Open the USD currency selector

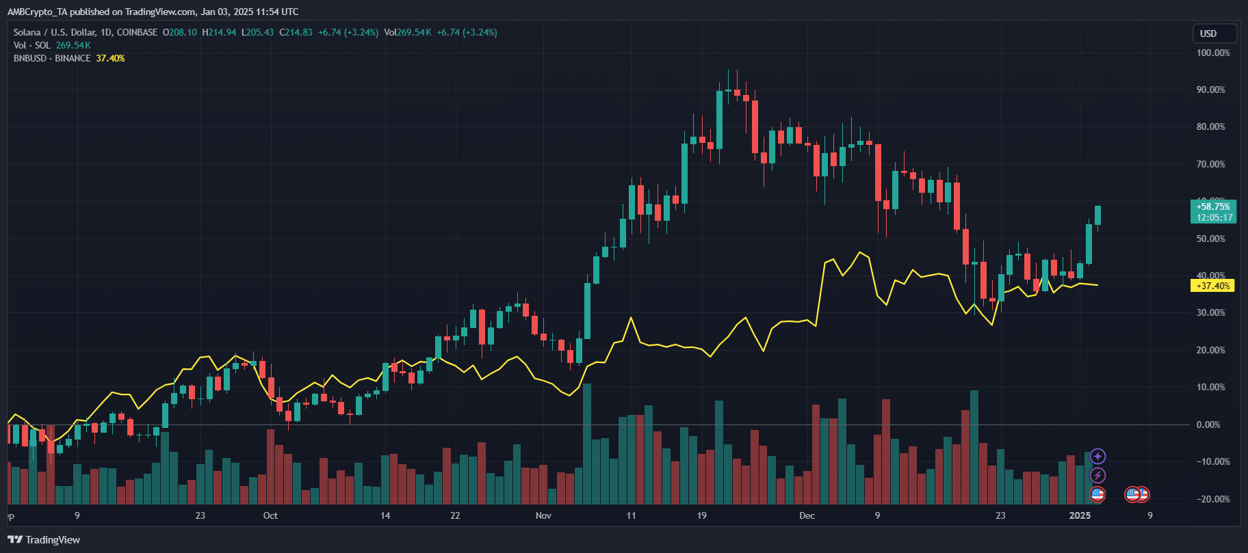pyautogui.click(x=1214, y=33)
